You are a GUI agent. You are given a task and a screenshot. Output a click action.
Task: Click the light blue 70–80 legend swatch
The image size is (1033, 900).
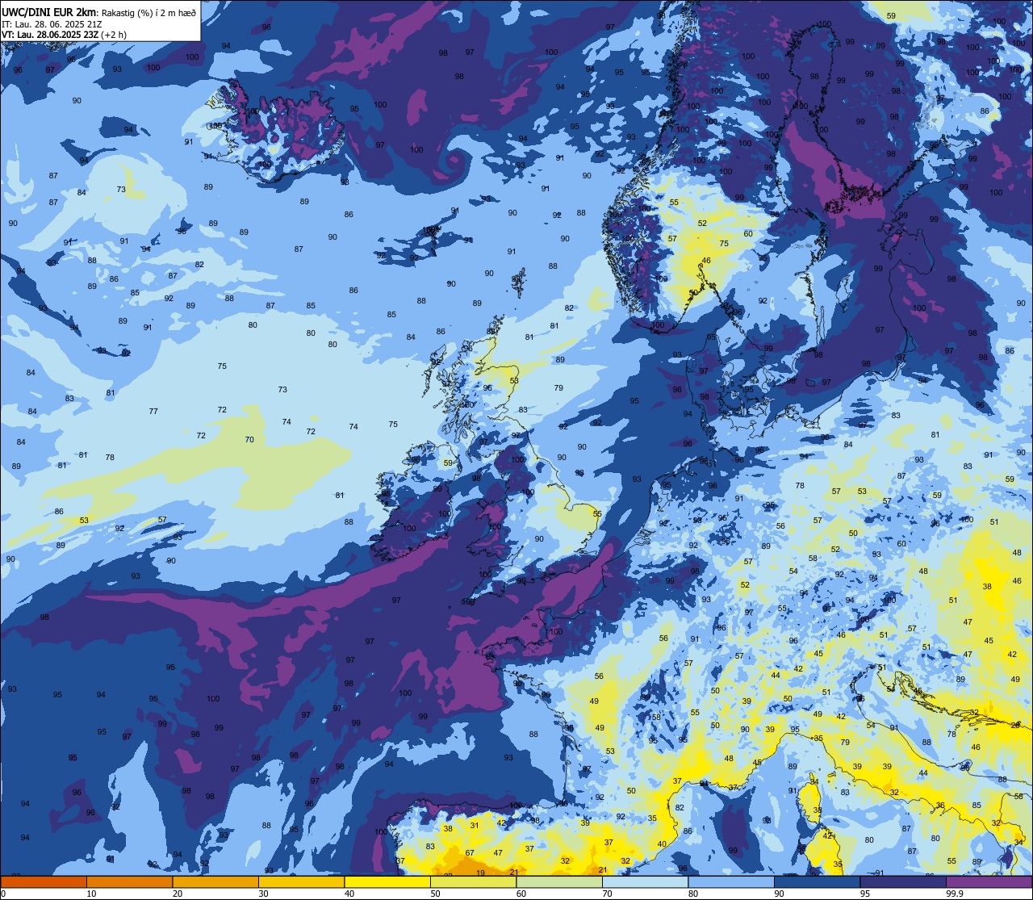645,881
